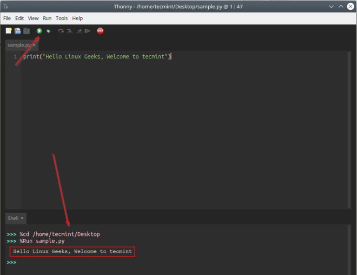
Task: Click the Thonny app icon in title bar
Action: 6,7
